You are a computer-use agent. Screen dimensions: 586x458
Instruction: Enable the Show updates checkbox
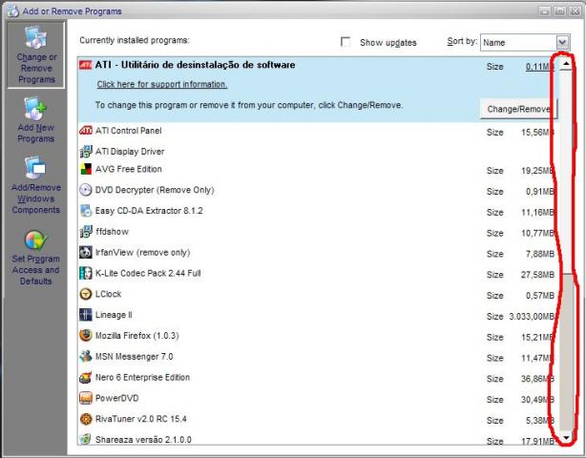345,42
